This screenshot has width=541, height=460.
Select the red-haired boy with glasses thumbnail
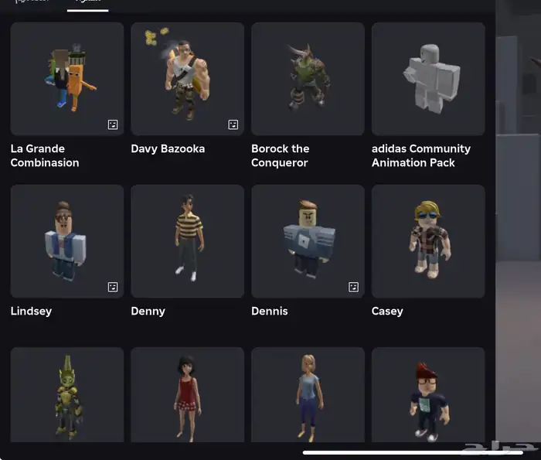click(x=428, y=395)
